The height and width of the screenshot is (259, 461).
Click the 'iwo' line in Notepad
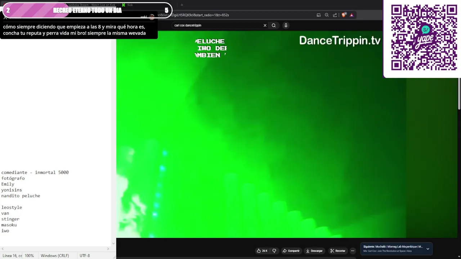[5, 231]
